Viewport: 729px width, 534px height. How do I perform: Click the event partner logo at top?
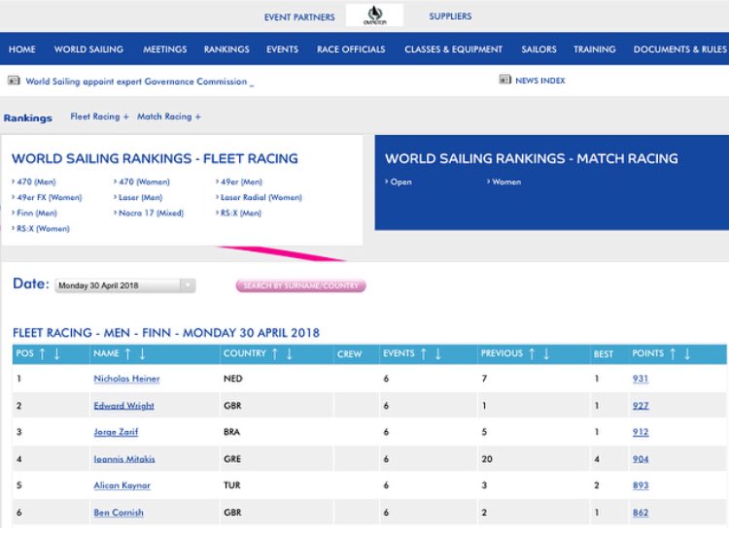tap(375, 16)
